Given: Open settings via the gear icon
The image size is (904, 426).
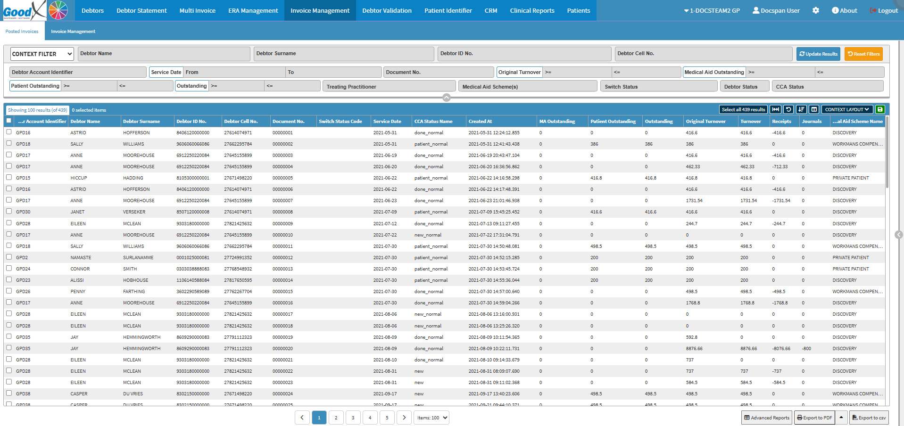Looking at the screenshot, I should (816, 10).
